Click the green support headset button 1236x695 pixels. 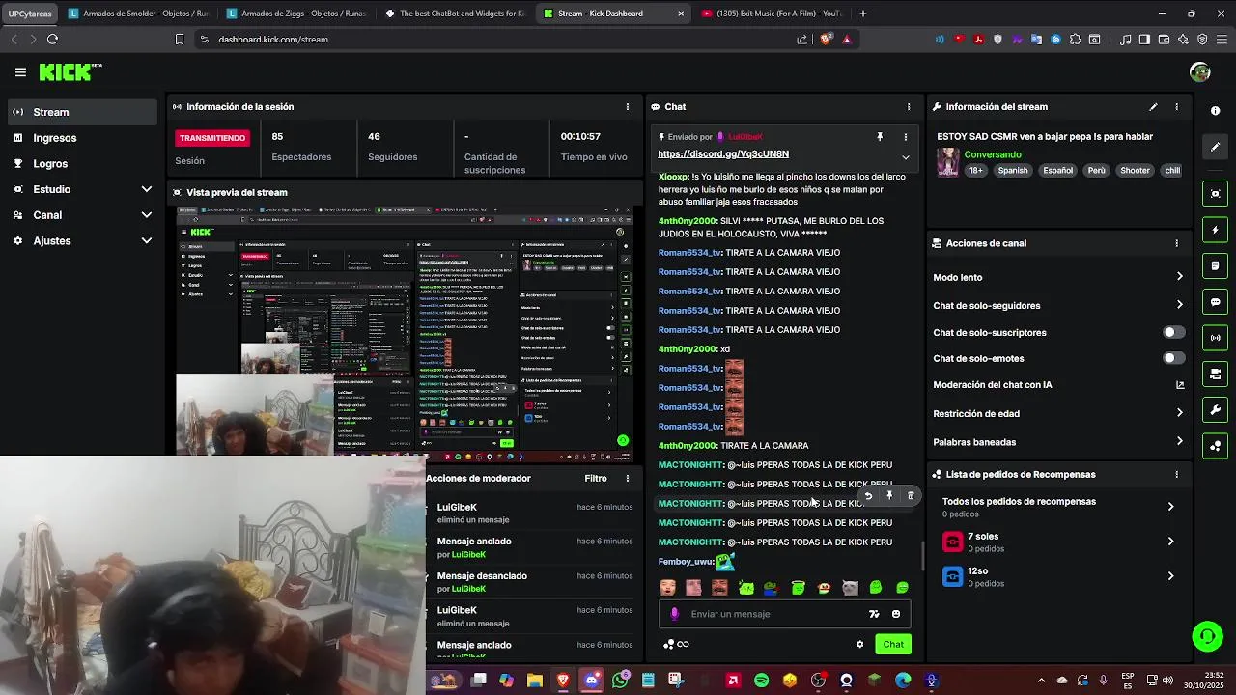tap(1207, 636)
